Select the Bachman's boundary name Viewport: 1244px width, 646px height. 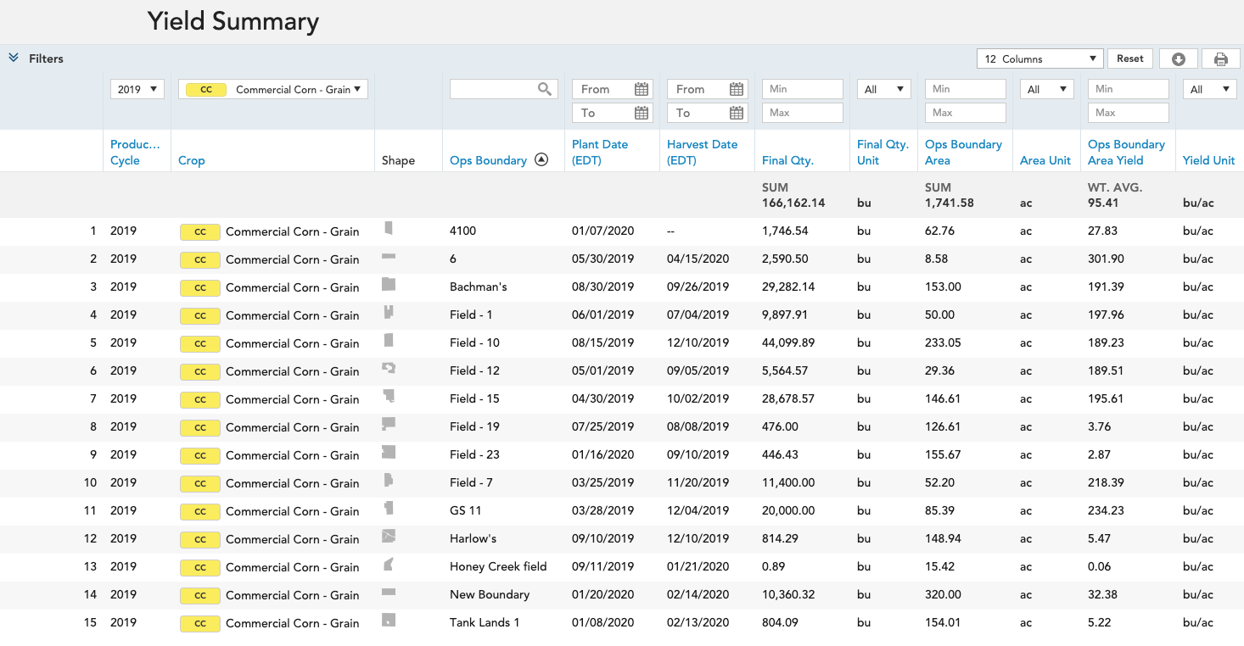pos(479,287)
